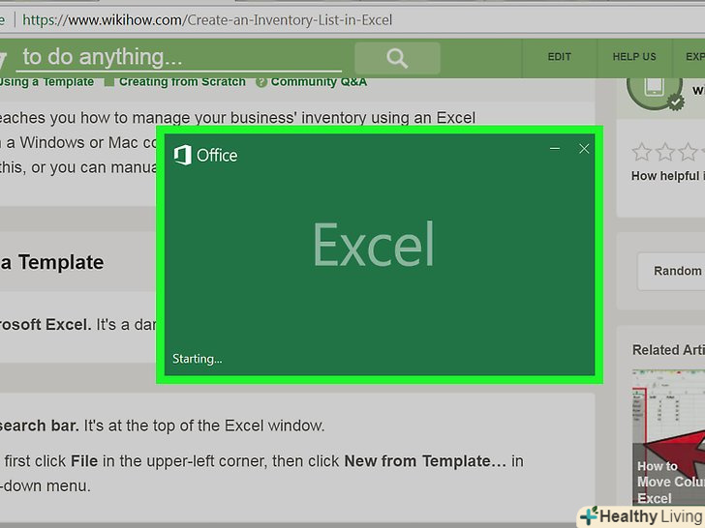The width and height of the screenshot is (705, 528).
Task: Open the EDIT menu in header
Action: coord(560,57)
